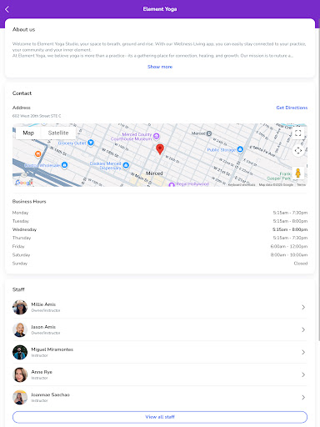Expand About us with Show more
This screenshot has height=427, width=320.
point(160,67)
